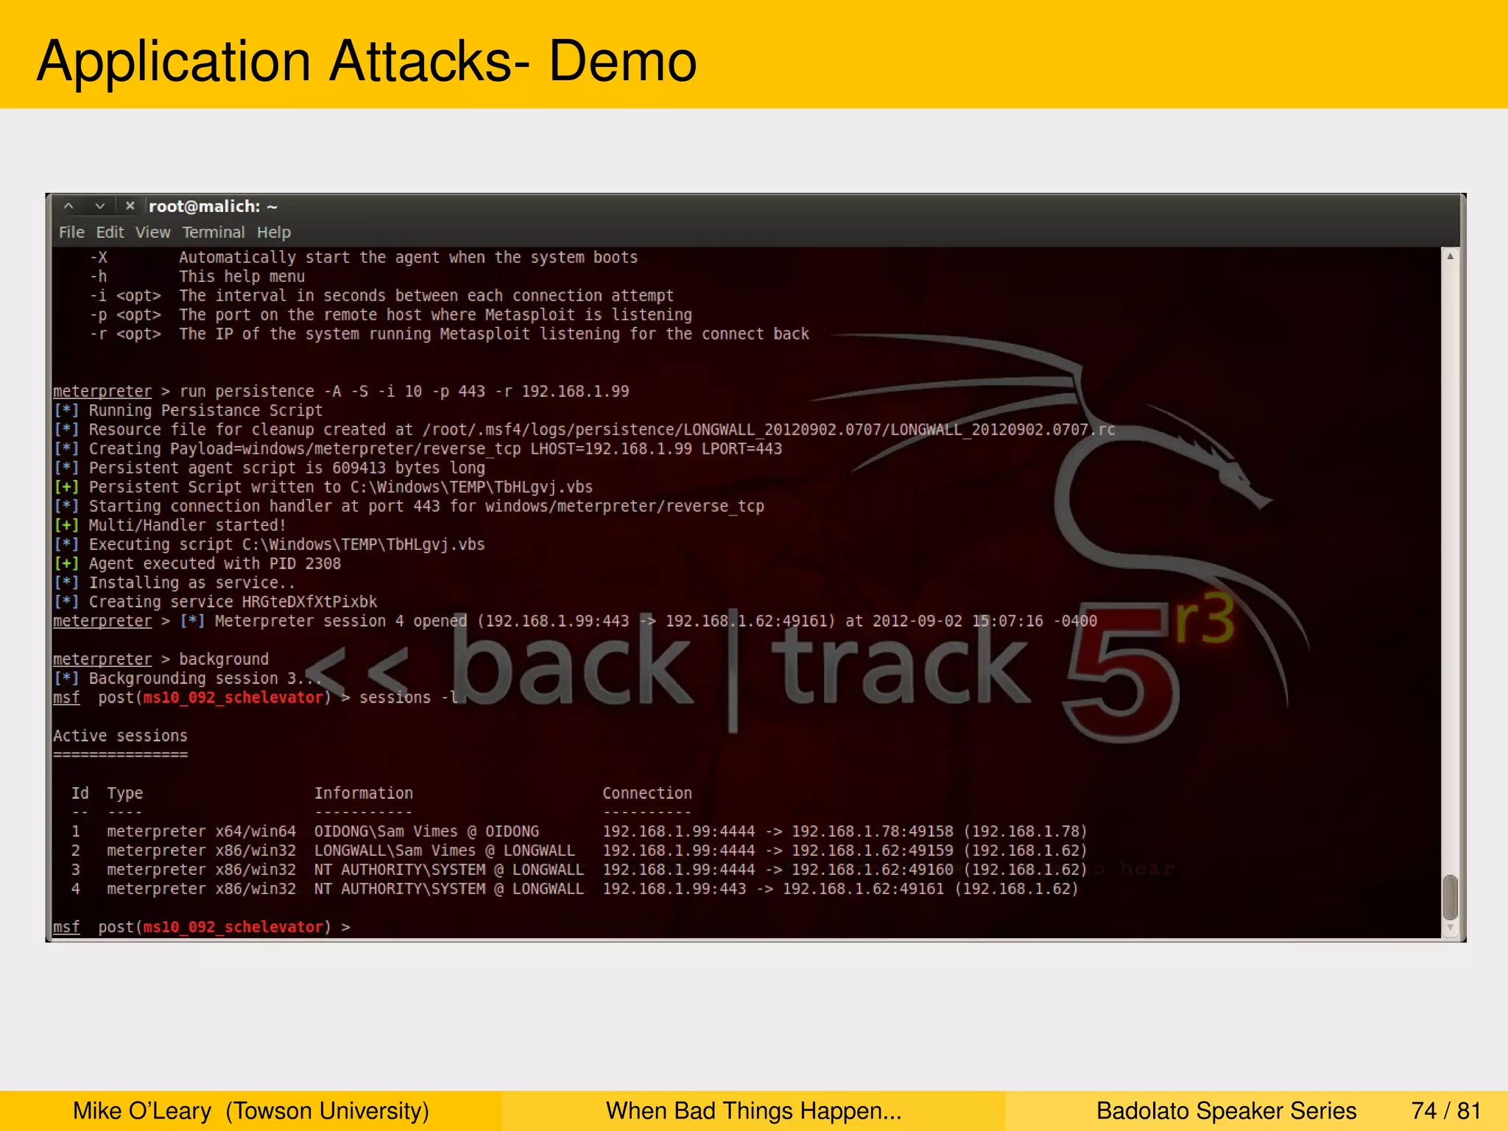The width and height of the screenshot is (1508, 1131).
Task: Click 'Creating Payload=windows/meterpreter' line
Action: [x=417, y=449]
